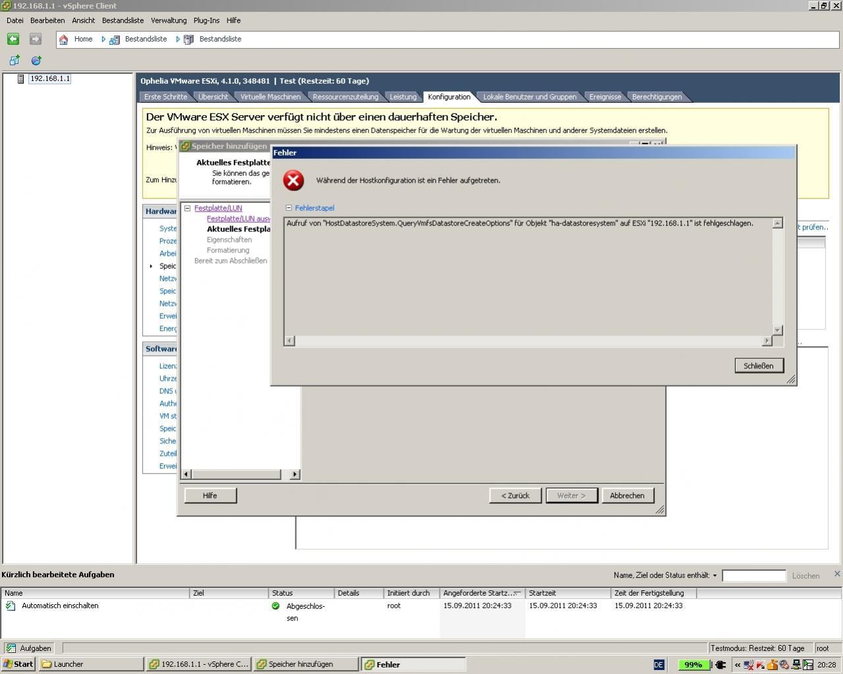
Task: Expand hidden tray icons with double chevron
Action: pos(738,665)
